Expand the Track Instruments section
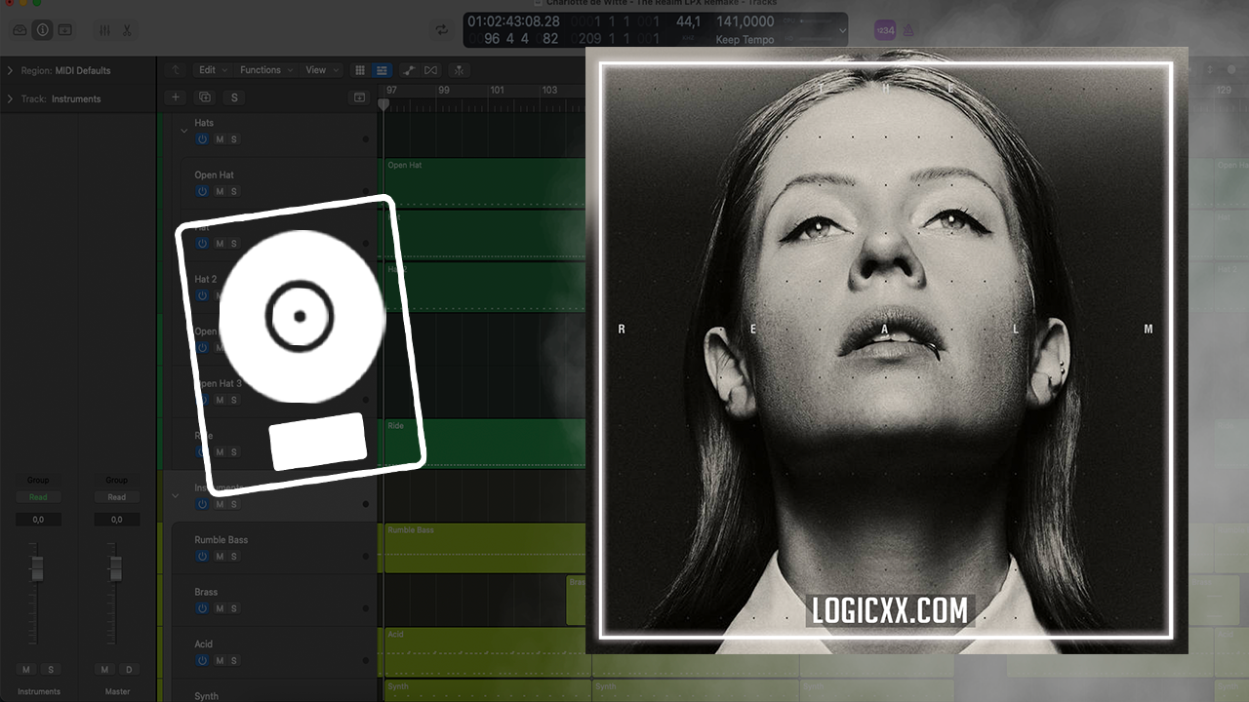The width and height of the screenshot is (1249, 702). click(10, 98)
